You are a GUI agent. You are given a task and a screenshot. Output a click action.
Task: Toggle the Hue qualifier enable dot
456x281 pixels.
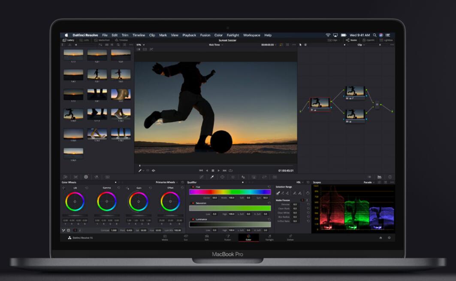pyautogui.click(x=193, y=187)
